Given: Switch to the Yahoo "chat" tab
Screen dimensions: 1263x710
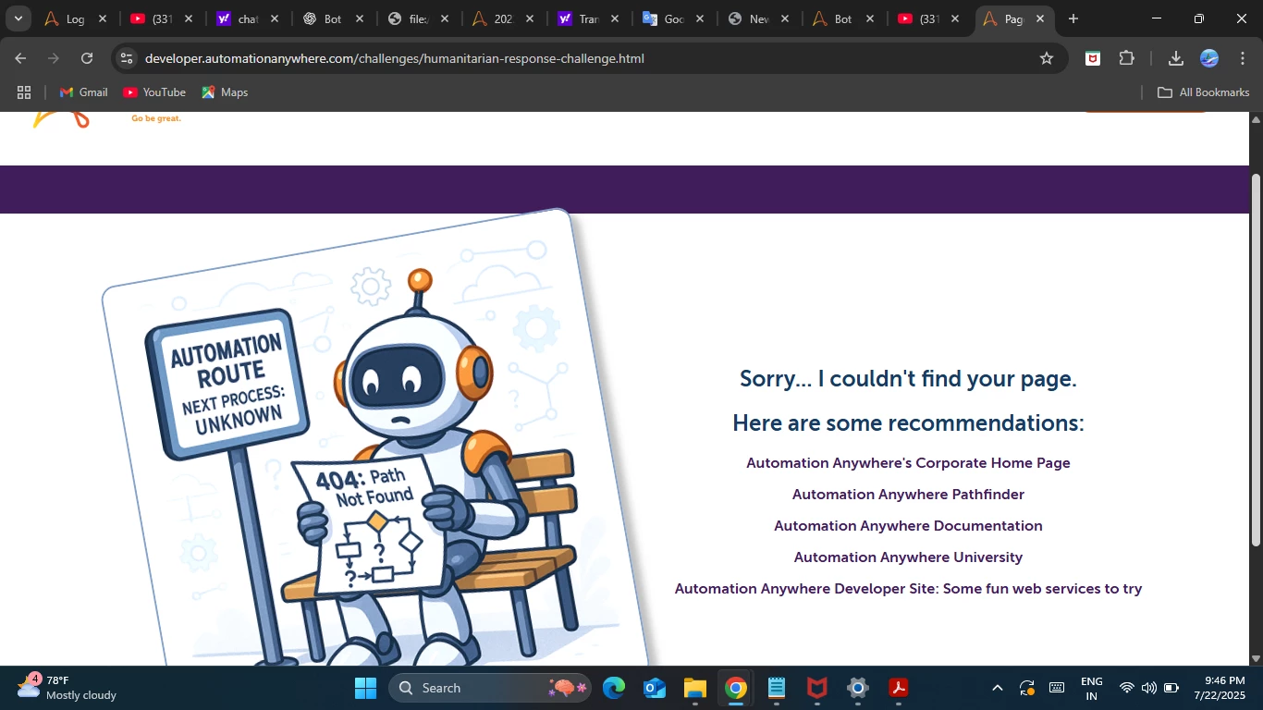Looking at the screenshot, I should (x=246, y=18).
